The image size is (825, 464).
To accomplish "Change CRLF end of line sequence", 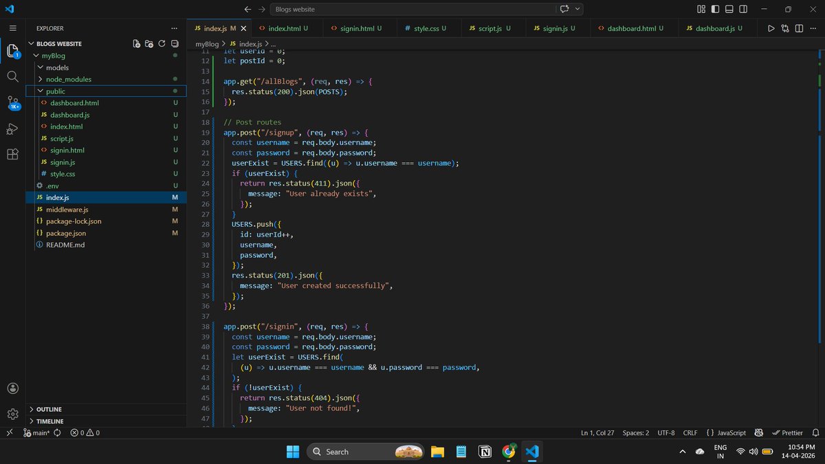I will click(690, 433).
